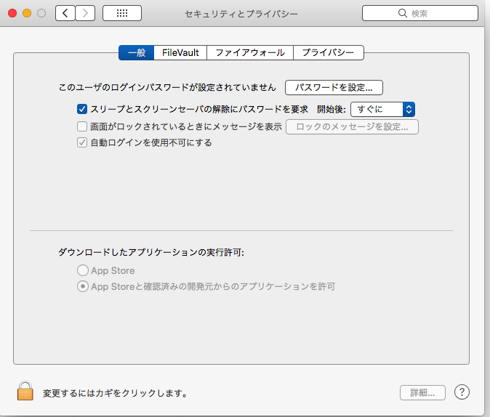Image resolution: width=490 pixels, height=417 pixels.
Task: Click the lock icon to make changes
Action: coord(25,391)
